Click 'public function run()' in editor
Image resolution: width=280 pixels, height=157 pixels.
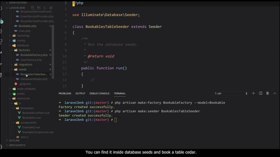[104, 68]
